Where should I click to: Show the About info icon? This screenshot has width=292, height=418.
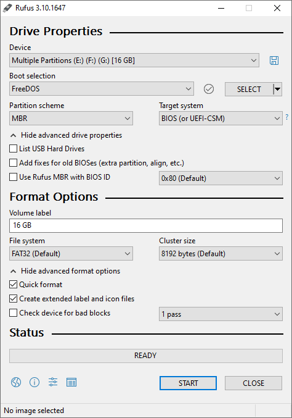coord(34,382)
